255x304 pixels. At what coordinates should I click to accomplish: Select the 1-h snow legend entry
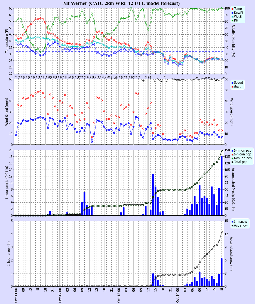pyautogui.click(x=239, y=222)
